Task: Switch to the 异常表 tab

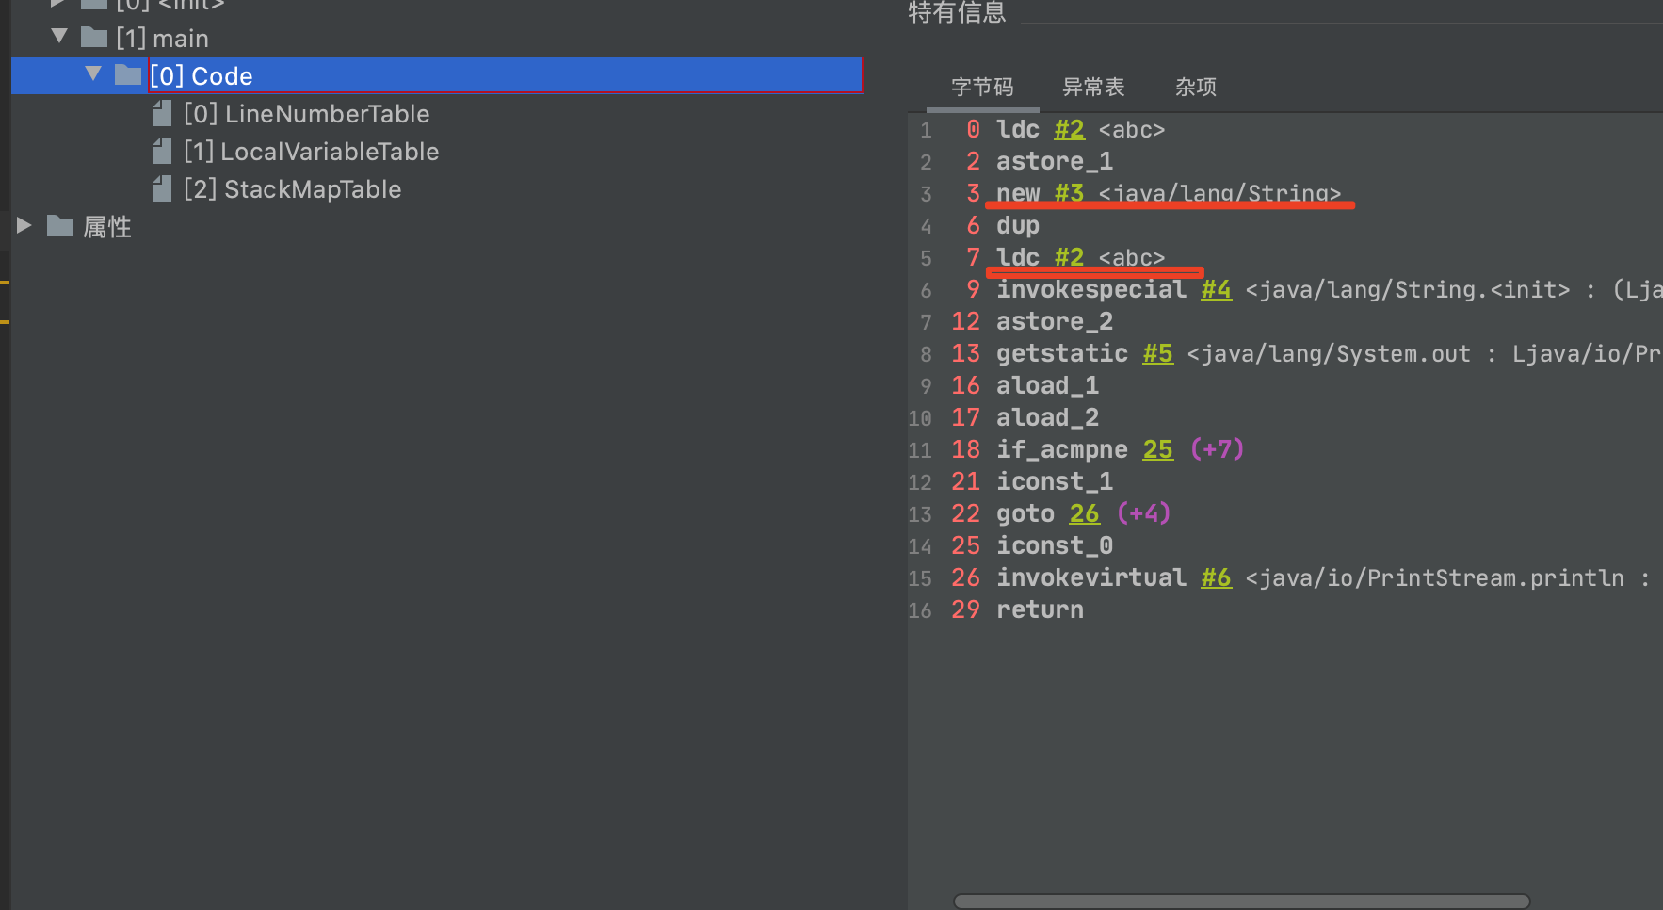Action: click(x=1093, y=88)
